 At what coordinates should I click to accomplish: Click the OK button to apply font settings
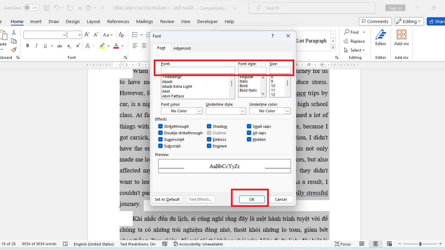pyautogui.click(x=251, y=199)
